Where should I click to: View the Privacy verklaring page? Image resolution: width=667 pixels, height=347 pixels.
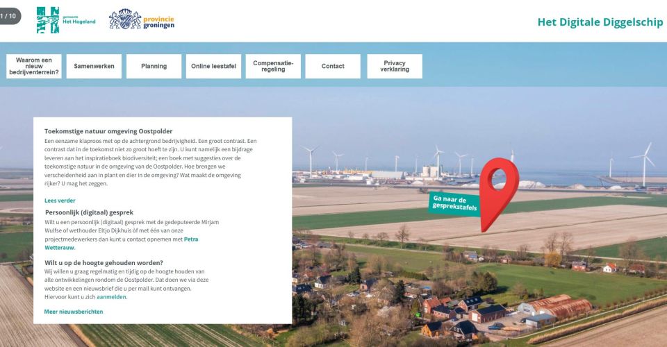[395, 67]
